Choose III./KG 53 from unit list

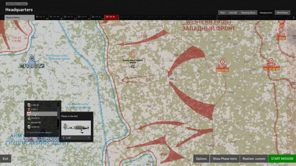tap(42, 127)
